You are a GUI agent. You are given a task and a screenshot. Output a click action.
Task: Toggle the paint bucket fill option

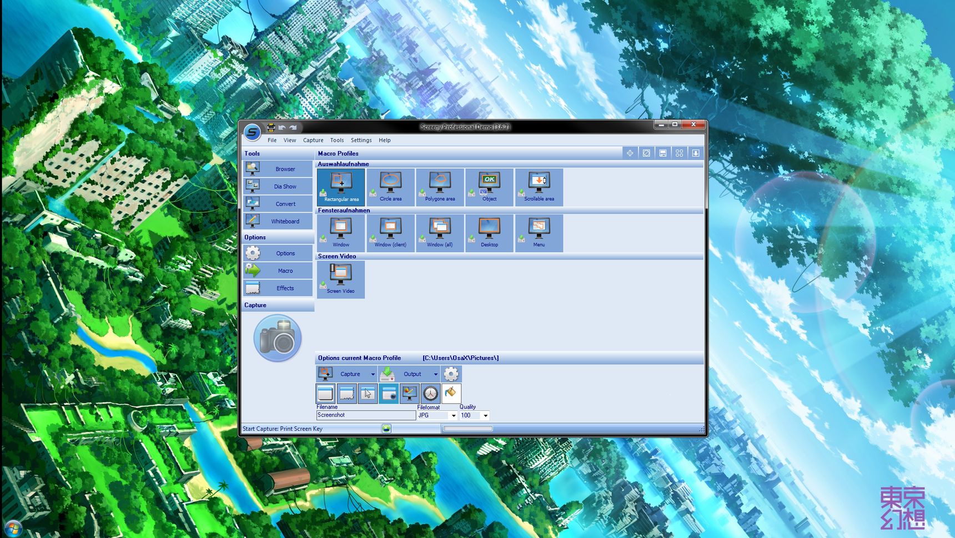point(451,393)
